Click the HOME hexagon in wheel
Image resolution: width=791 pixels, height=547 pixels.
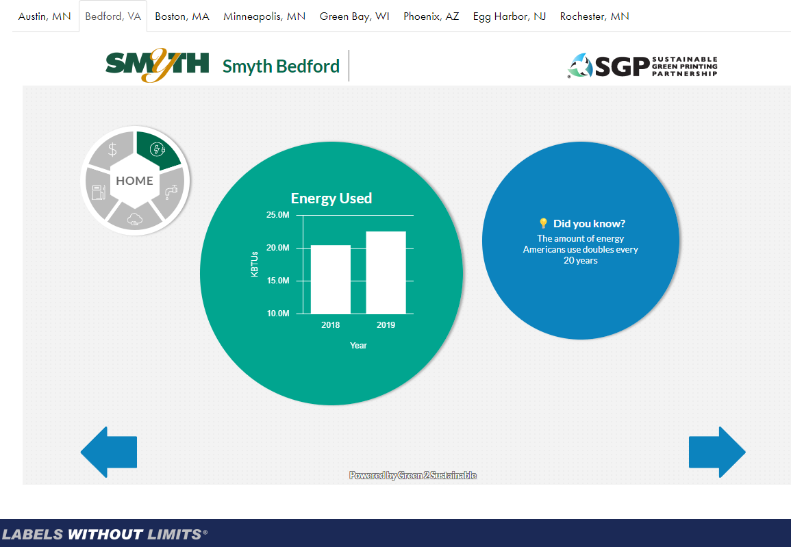pyautogui.click(x=135, y=181)
